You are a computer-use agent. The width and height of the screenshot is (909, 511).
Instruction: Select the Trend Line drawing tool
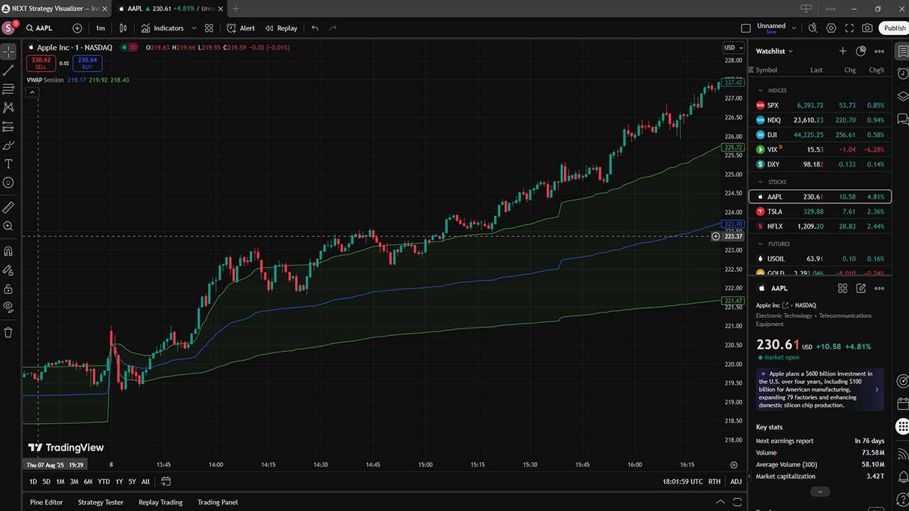pos(9,70)
